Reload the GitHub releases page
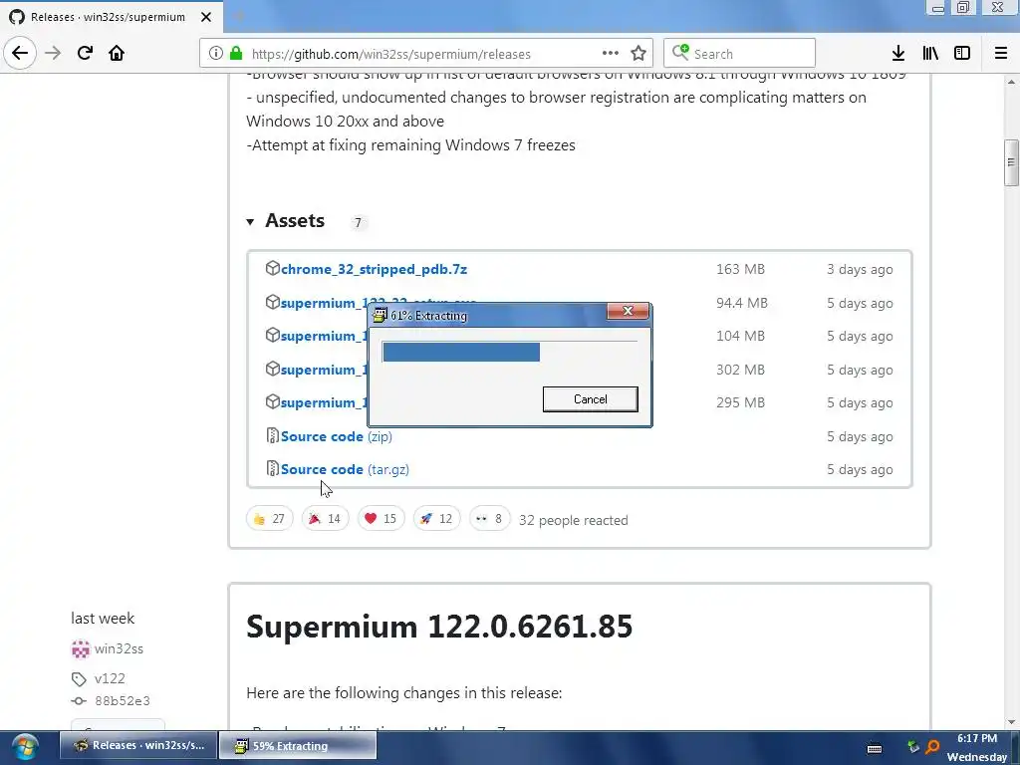Image resolution: width=1020 pixels, height=765 pixels. pos(85,53)
